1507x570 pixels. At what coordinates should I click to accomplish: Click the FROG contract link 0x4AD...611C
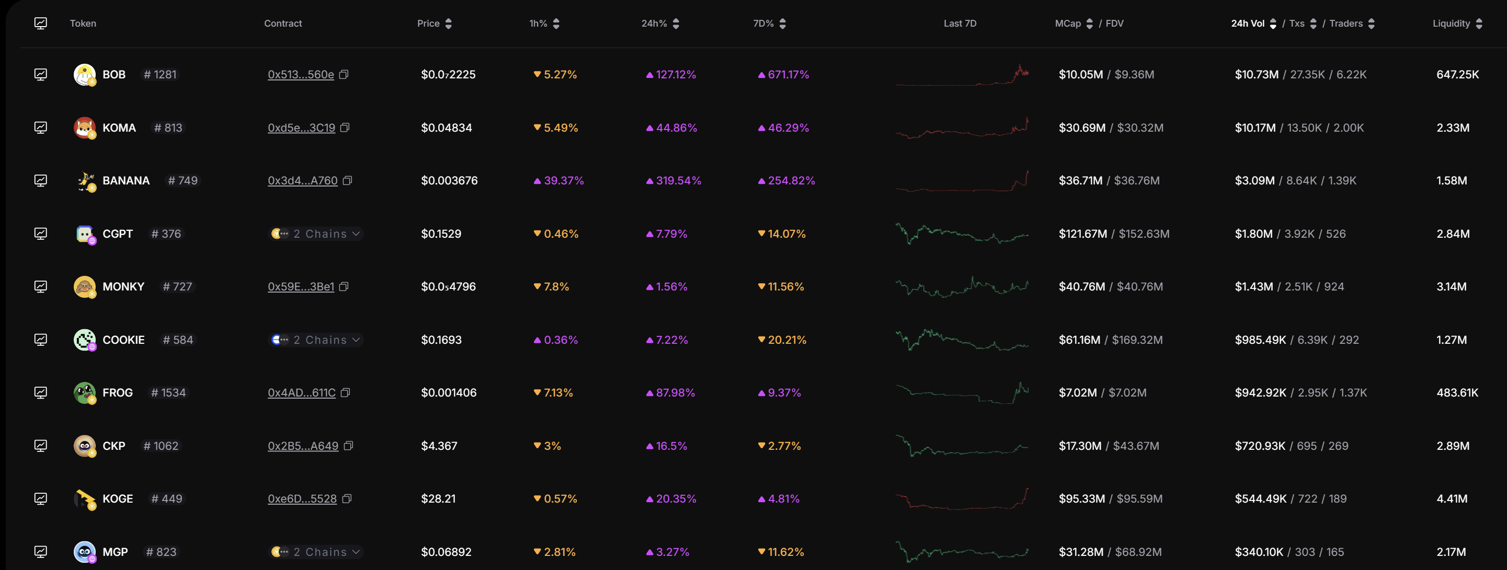pyautogui.click(x=302, y=392)
